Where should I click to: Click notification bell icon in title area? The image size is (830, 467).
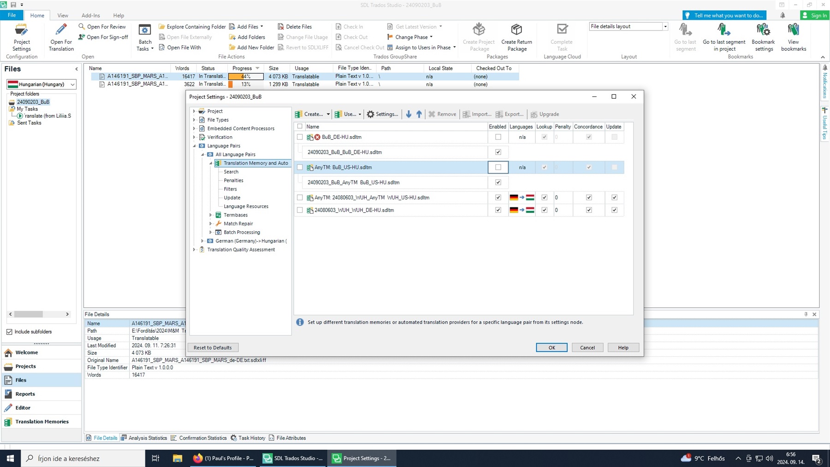click(783, 15)
